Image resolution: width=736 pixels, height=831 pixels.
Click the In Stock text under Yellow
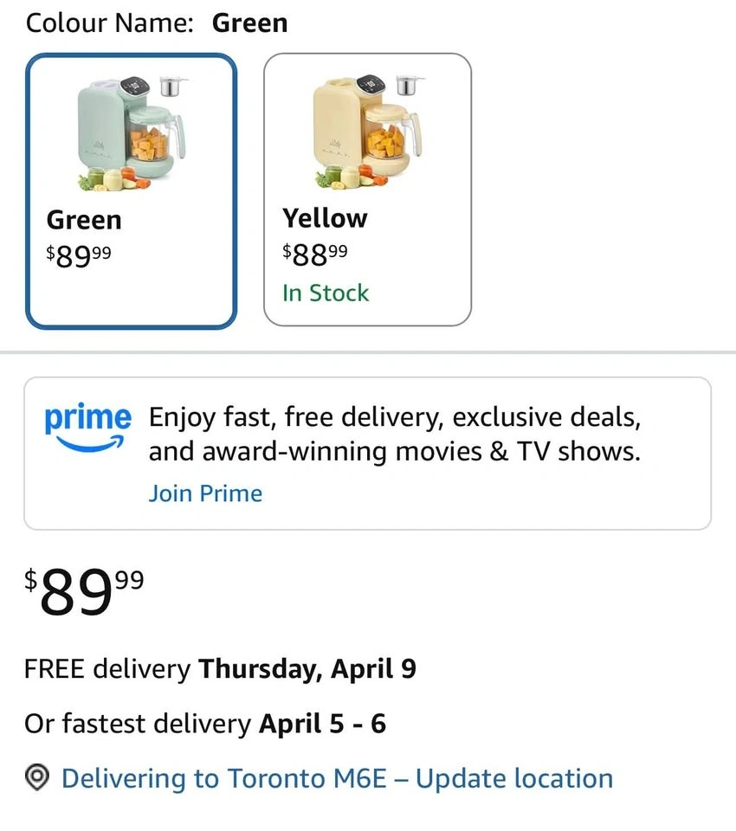(x=326, y=293)
